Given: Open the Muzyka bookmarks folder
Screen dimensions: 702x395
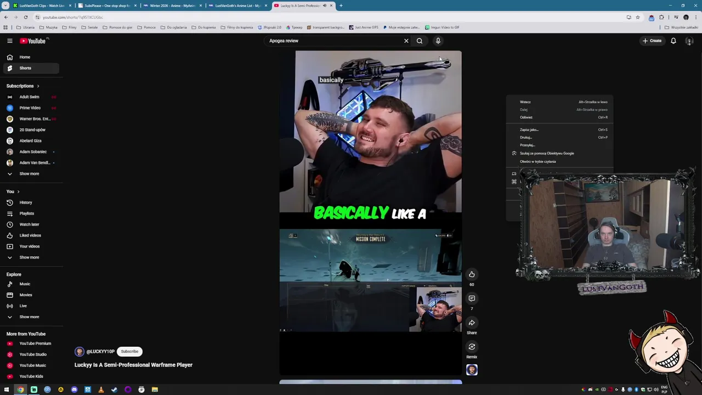Looking at the screenshot, I should pyautogui.click(x=48, y=27).
